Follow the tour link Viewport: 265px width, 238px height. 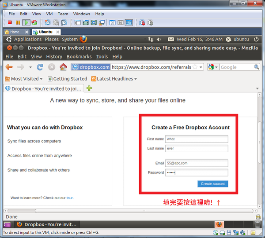pyautogui.click(x=69, y=198)
